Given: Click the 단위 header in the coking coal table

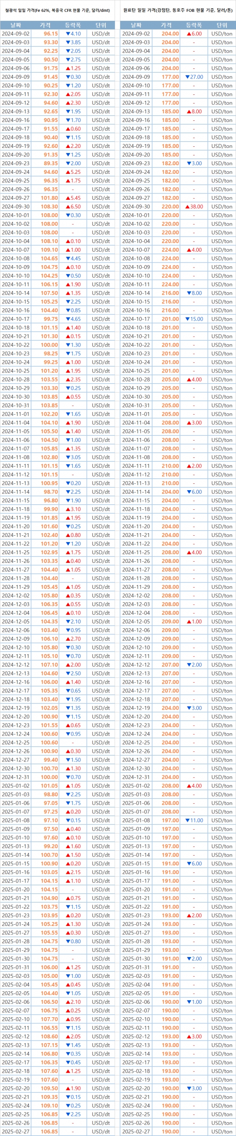Looking at the screenshot, I should pyautogui.click(x=221, y=25).
